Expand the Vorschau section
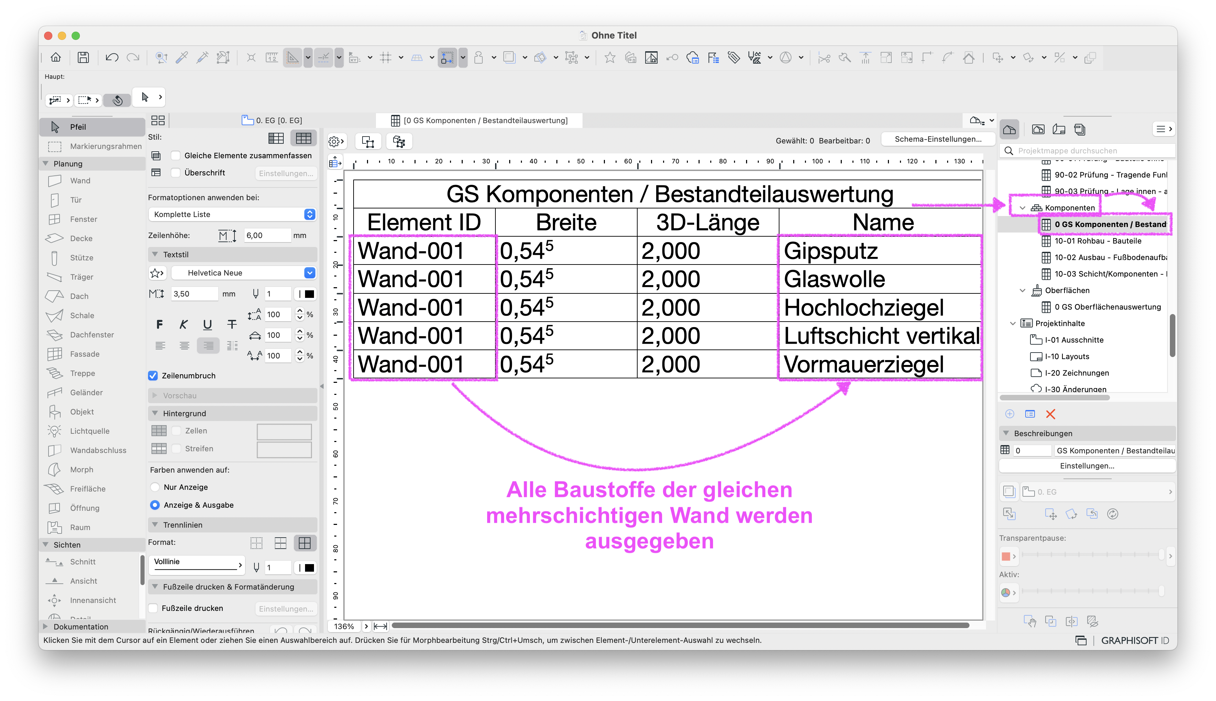The width and height of the screenshot is (1216, 701). (x=155, y=395)
